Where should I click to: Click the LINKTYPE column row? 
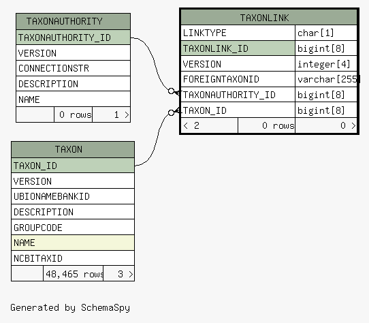pos(238,33)
